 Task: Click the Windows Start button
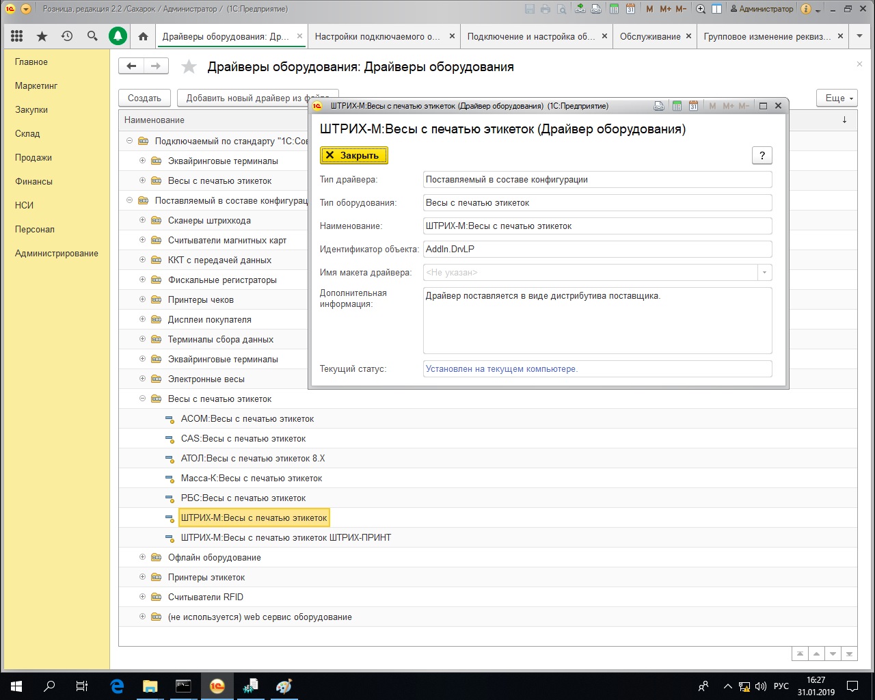point(16,686)
